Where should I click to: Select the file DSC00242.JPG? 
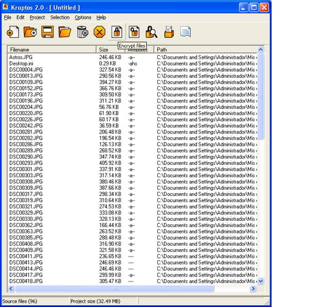click(26, 125)
